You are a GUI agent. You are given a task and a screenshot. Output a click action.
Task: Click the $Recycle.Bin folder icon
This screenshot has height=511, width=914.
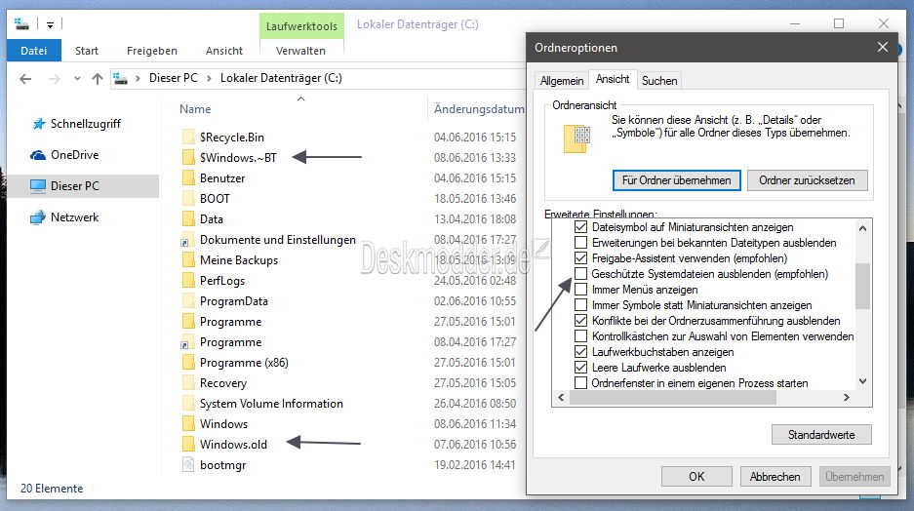pos(188,137)
